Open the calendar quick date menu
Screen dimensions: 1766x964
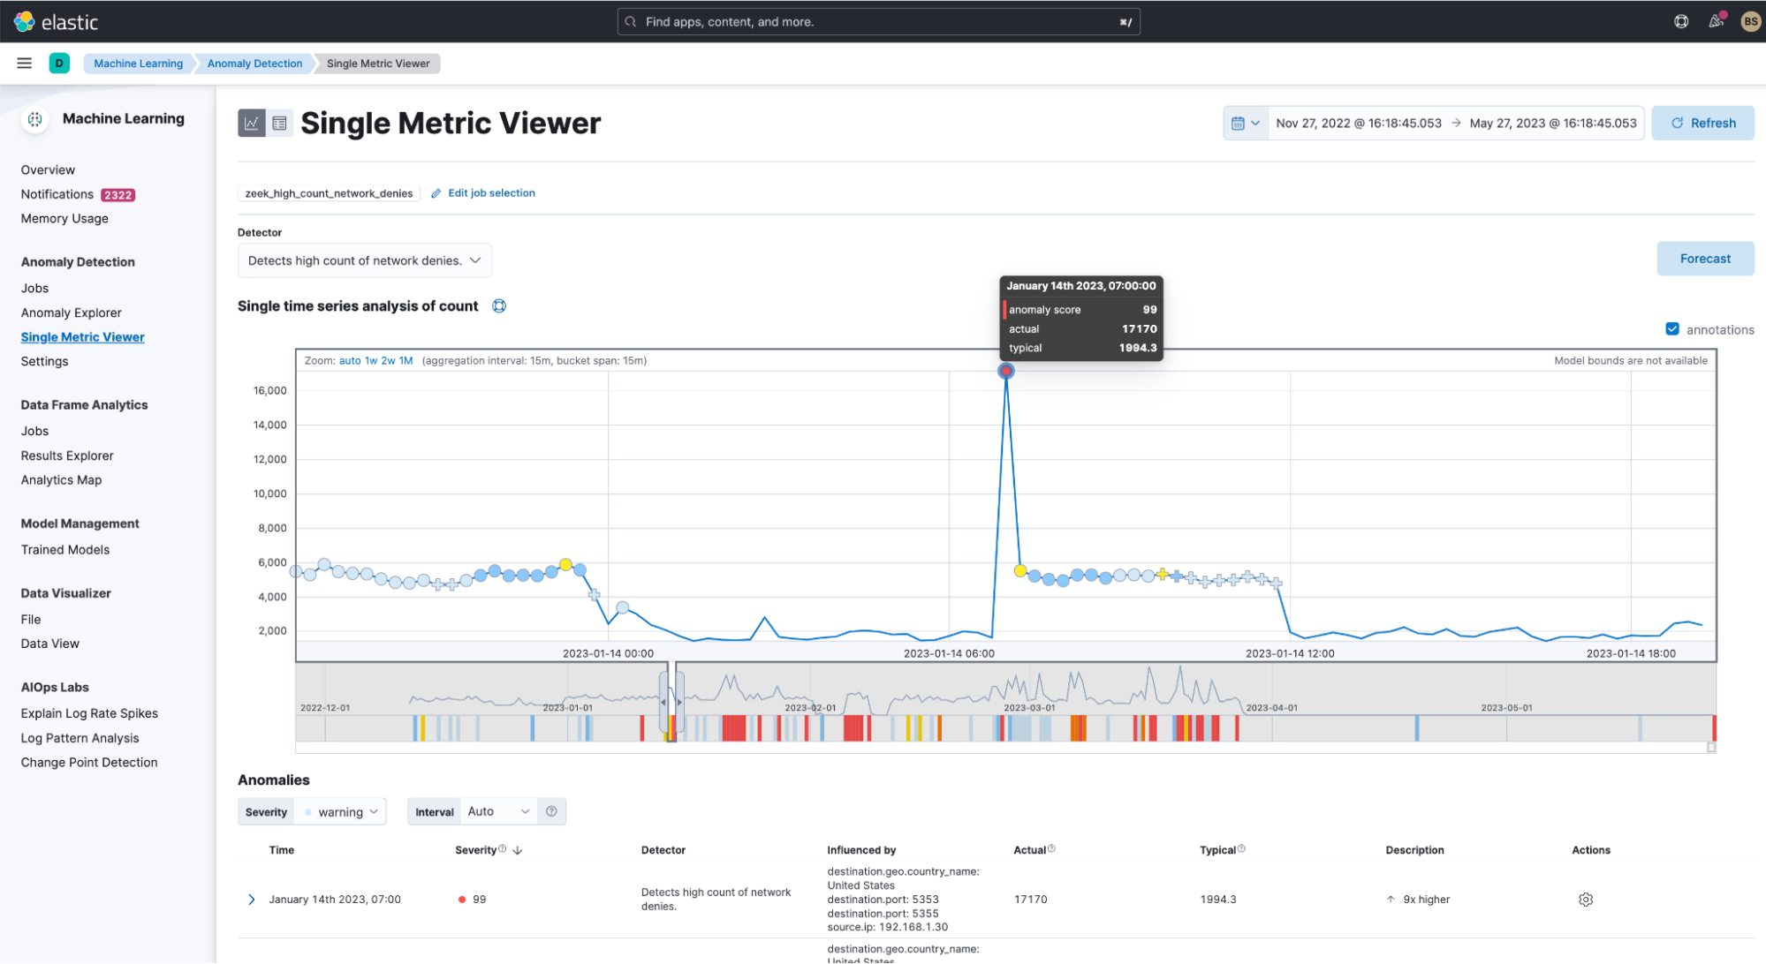(x=1246, y=124)
